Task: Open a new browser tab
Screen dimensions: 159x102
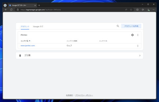Action: pos(39,5)
